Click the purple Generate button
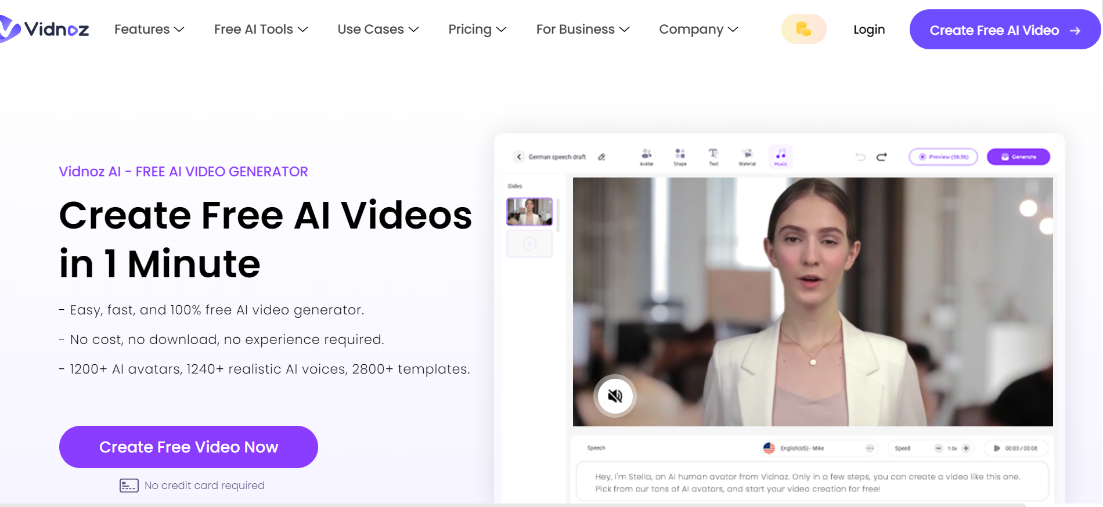The image size is (1103, 507). point(1018,157)
